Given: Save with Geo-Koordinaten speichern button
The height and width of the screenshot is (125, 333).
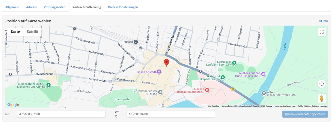Looking at the screenshot, I should pos(305,114).
